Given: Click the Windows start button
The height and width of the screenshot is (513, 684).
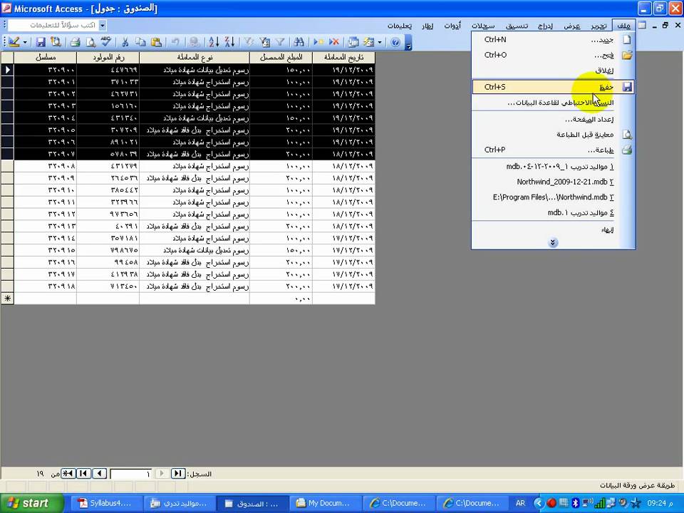Looking at the screenshot, I should 31,503.
